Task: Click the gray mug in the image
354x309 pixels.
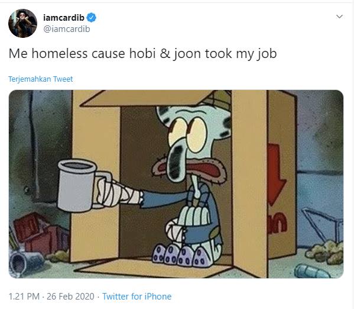Action: (x=77, y=185)
